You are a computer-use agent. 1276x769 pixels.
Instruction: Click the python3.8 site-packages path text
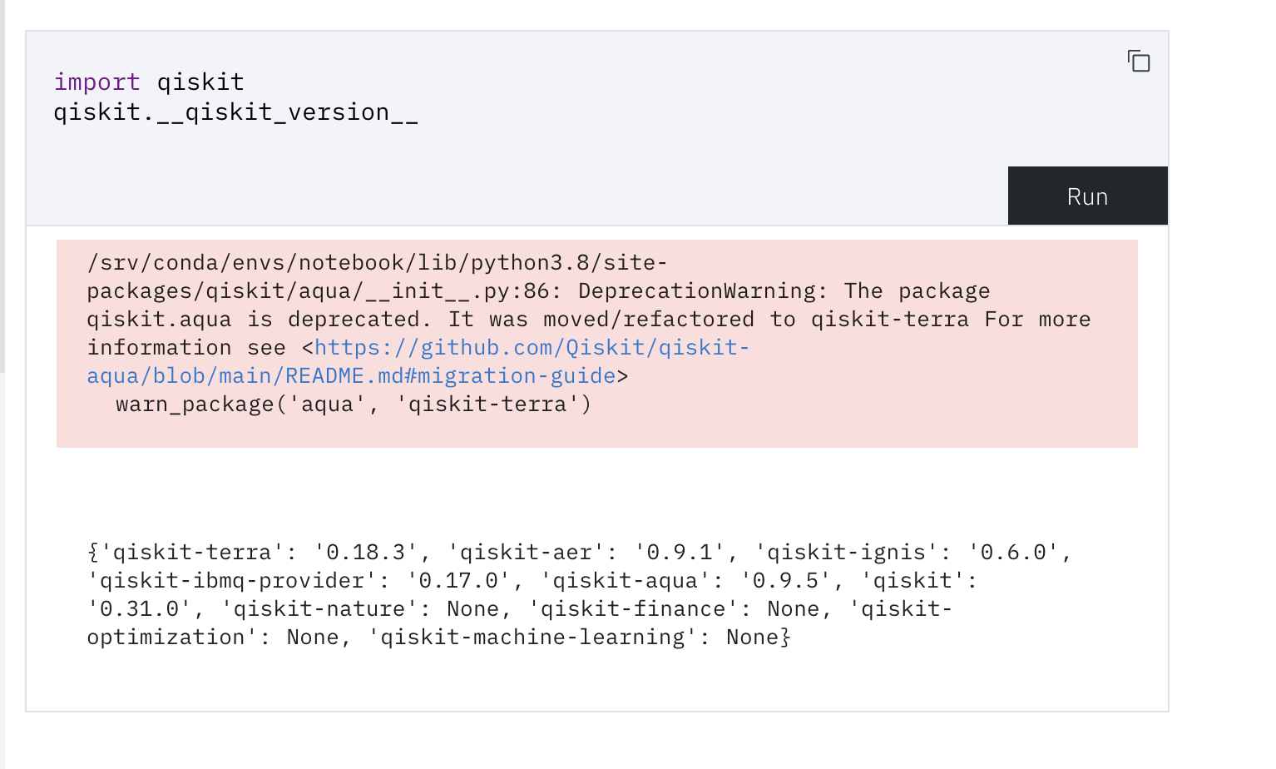(x=374, y=262)
